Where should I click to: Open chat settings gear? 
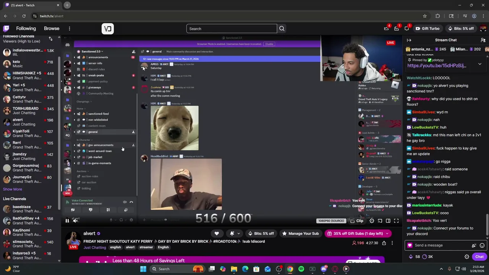pyautogui.click(x=467, y=257)
